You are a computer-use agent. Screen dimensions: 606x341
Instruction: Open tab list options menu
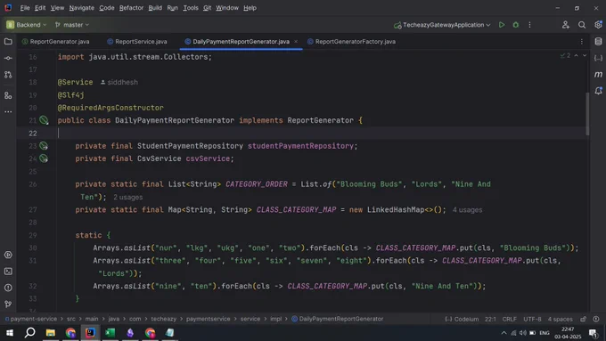582,41
